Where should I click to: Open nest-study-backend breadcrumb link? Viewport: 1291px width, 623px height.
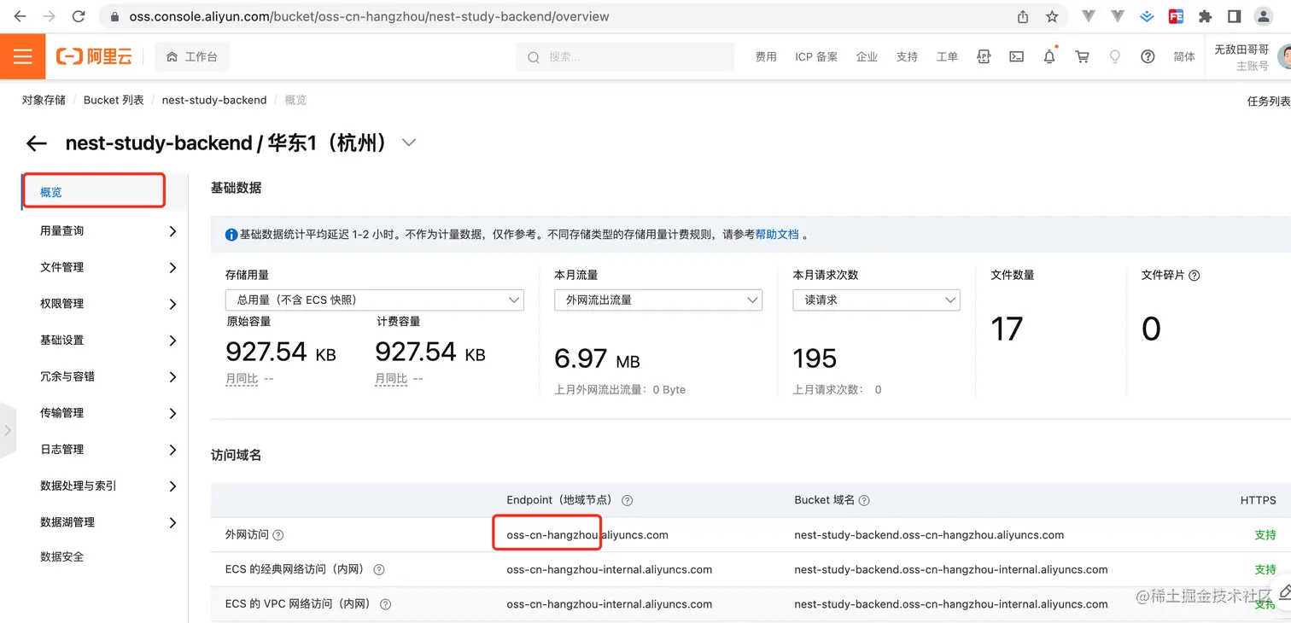coord(214,100)
